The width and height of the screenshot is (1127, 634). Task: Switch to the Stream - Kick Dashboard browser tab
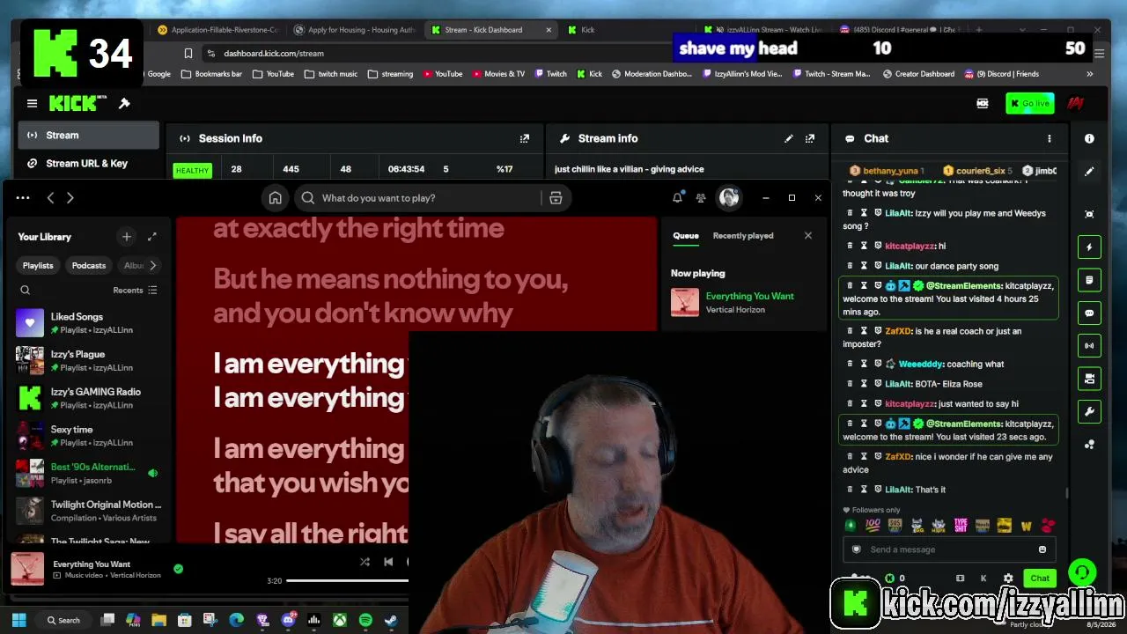489,30
